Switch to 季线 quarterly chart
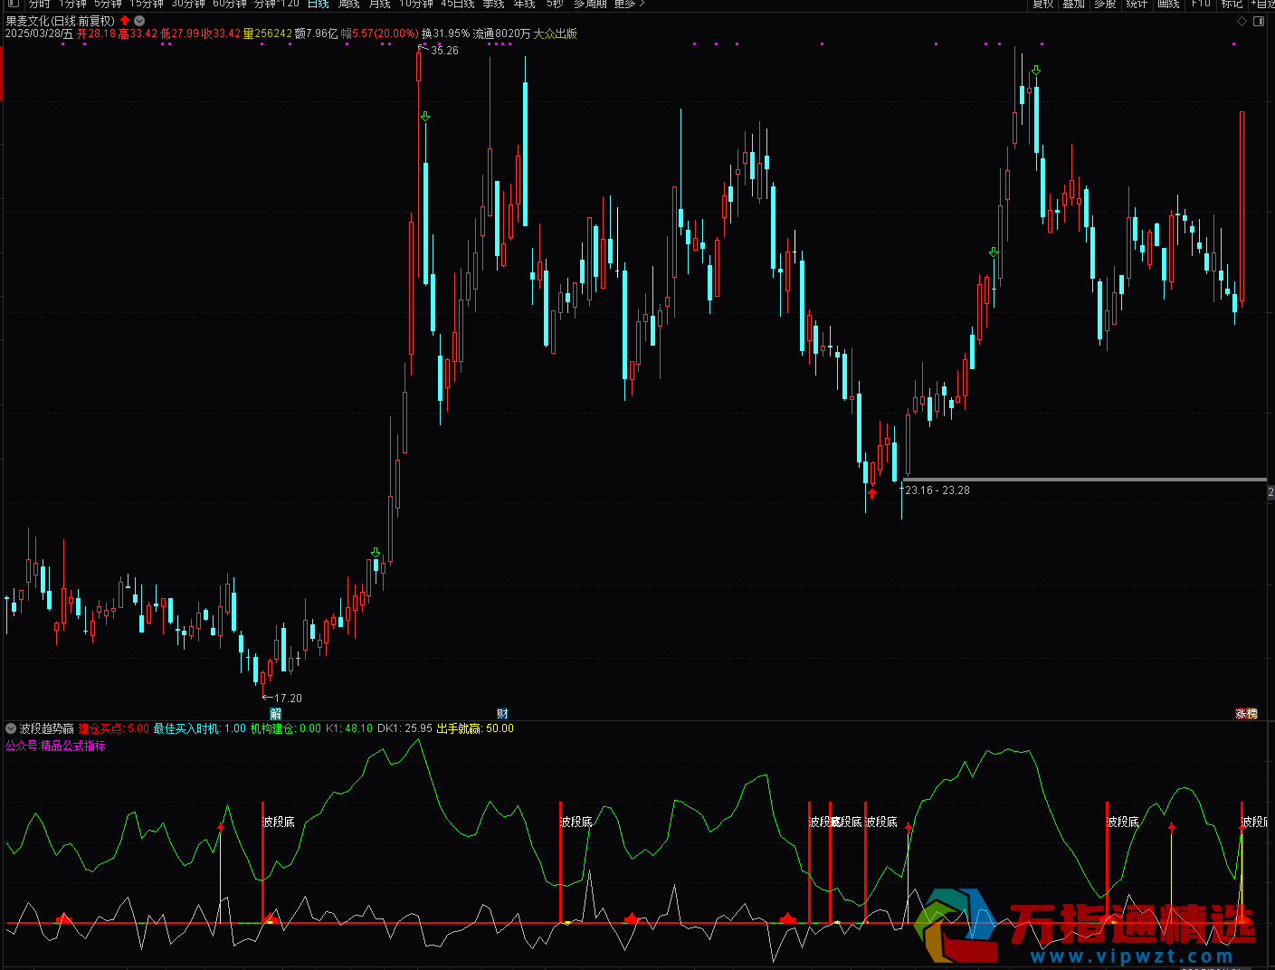1275x970 pixels. coord(494,4)
